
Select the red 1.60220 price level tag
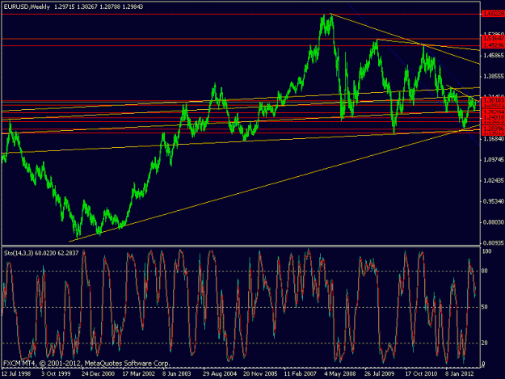(x=493, y=14)
